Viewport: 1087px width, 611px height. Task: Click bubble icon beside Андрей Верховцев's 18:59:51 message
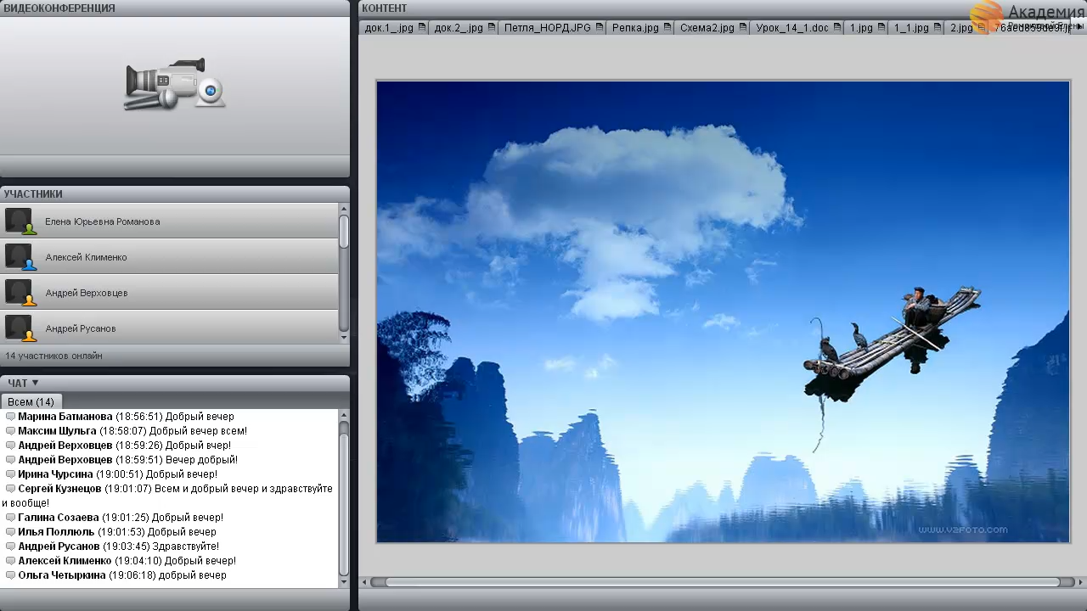(10, 460)
